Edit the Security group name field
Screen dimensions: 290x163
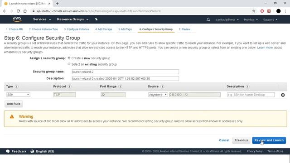125,72
